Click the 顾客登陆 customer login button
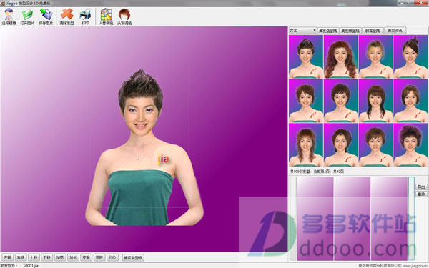 click(x=373, y=31)
